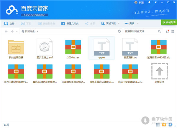
Task: Click the 下载 download toolbar button
Action: click(x=26, y=24)
